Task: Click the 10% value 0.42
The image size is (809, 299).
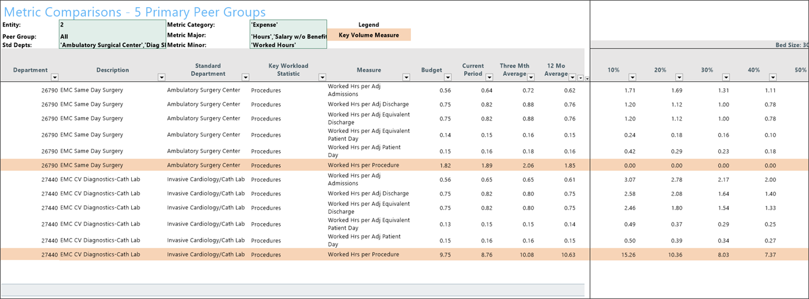Action: [630, 151]
